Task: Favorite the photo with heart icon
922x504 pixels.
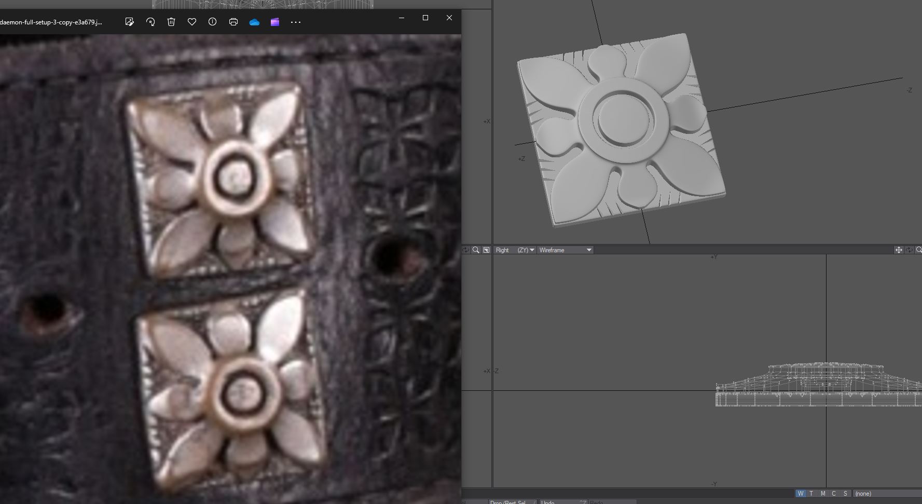Action: coord(192,22)
